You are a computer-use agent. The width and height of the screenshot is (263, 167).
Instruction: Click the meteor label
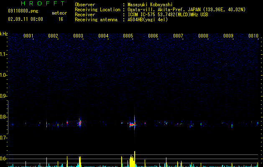click(59, 13)
